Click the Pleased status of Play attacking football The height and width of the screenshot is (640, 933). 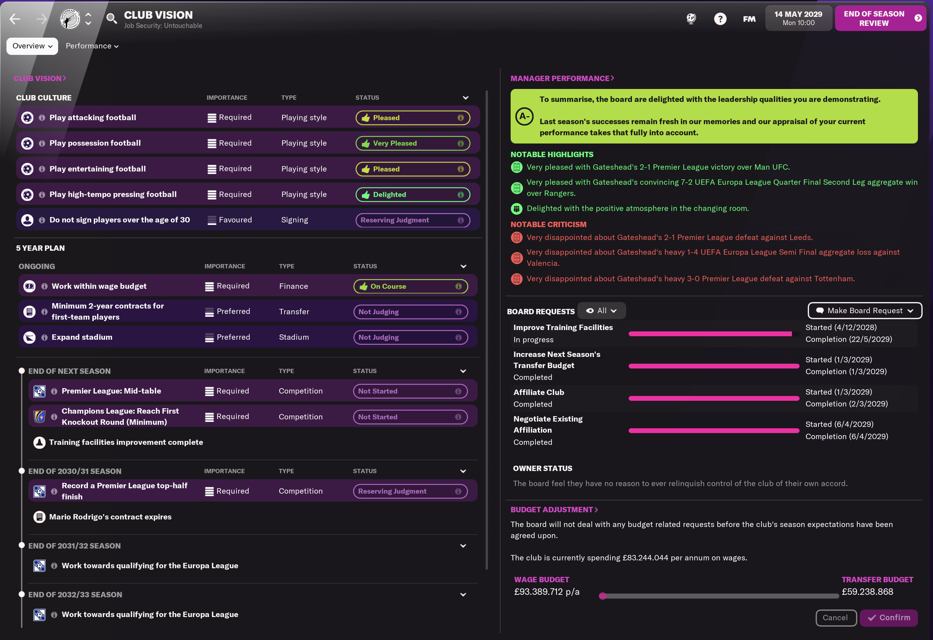413,118
